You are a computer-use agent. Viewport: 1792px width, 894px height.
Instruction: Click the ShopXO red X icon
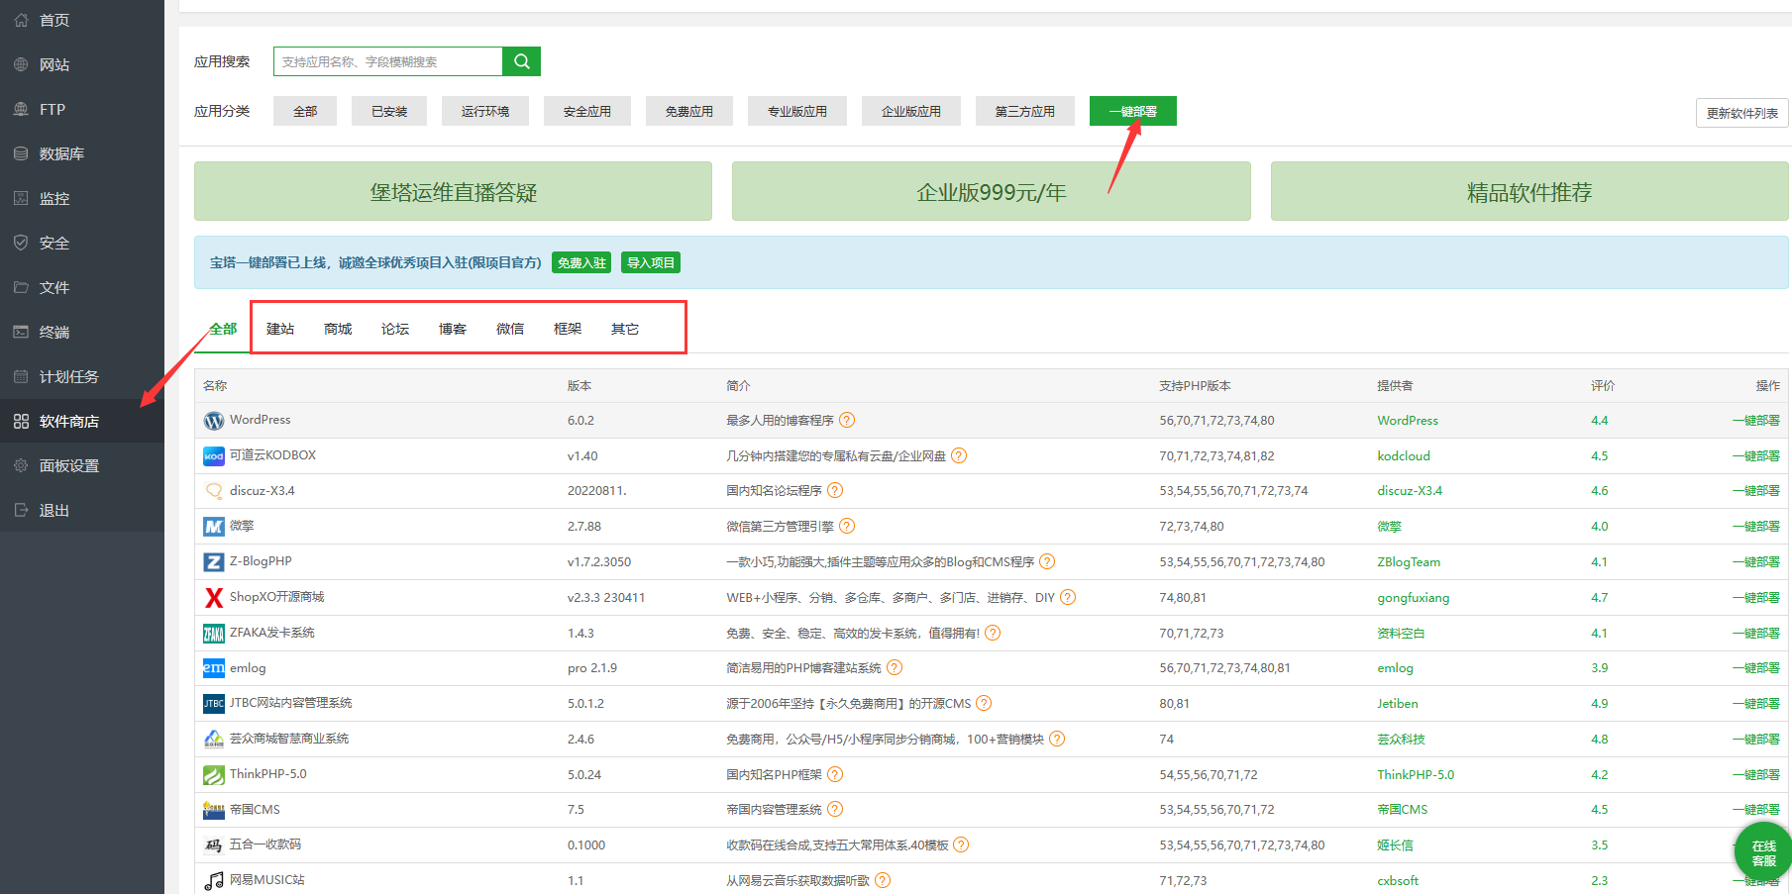pos(214,598)
